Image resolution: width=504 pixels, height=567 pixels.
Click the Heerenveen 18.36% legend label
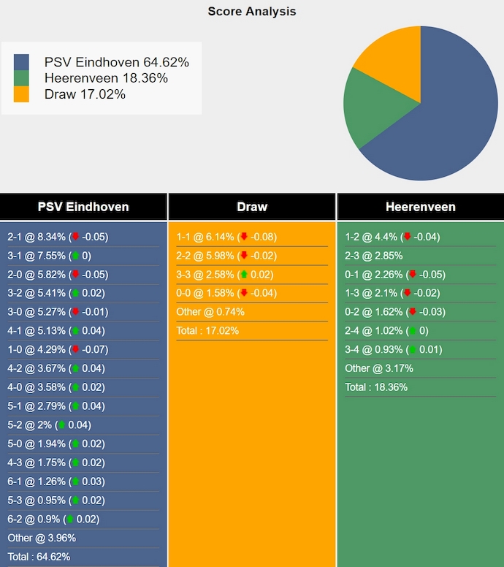pyautogui.click(x=106, y=78)
